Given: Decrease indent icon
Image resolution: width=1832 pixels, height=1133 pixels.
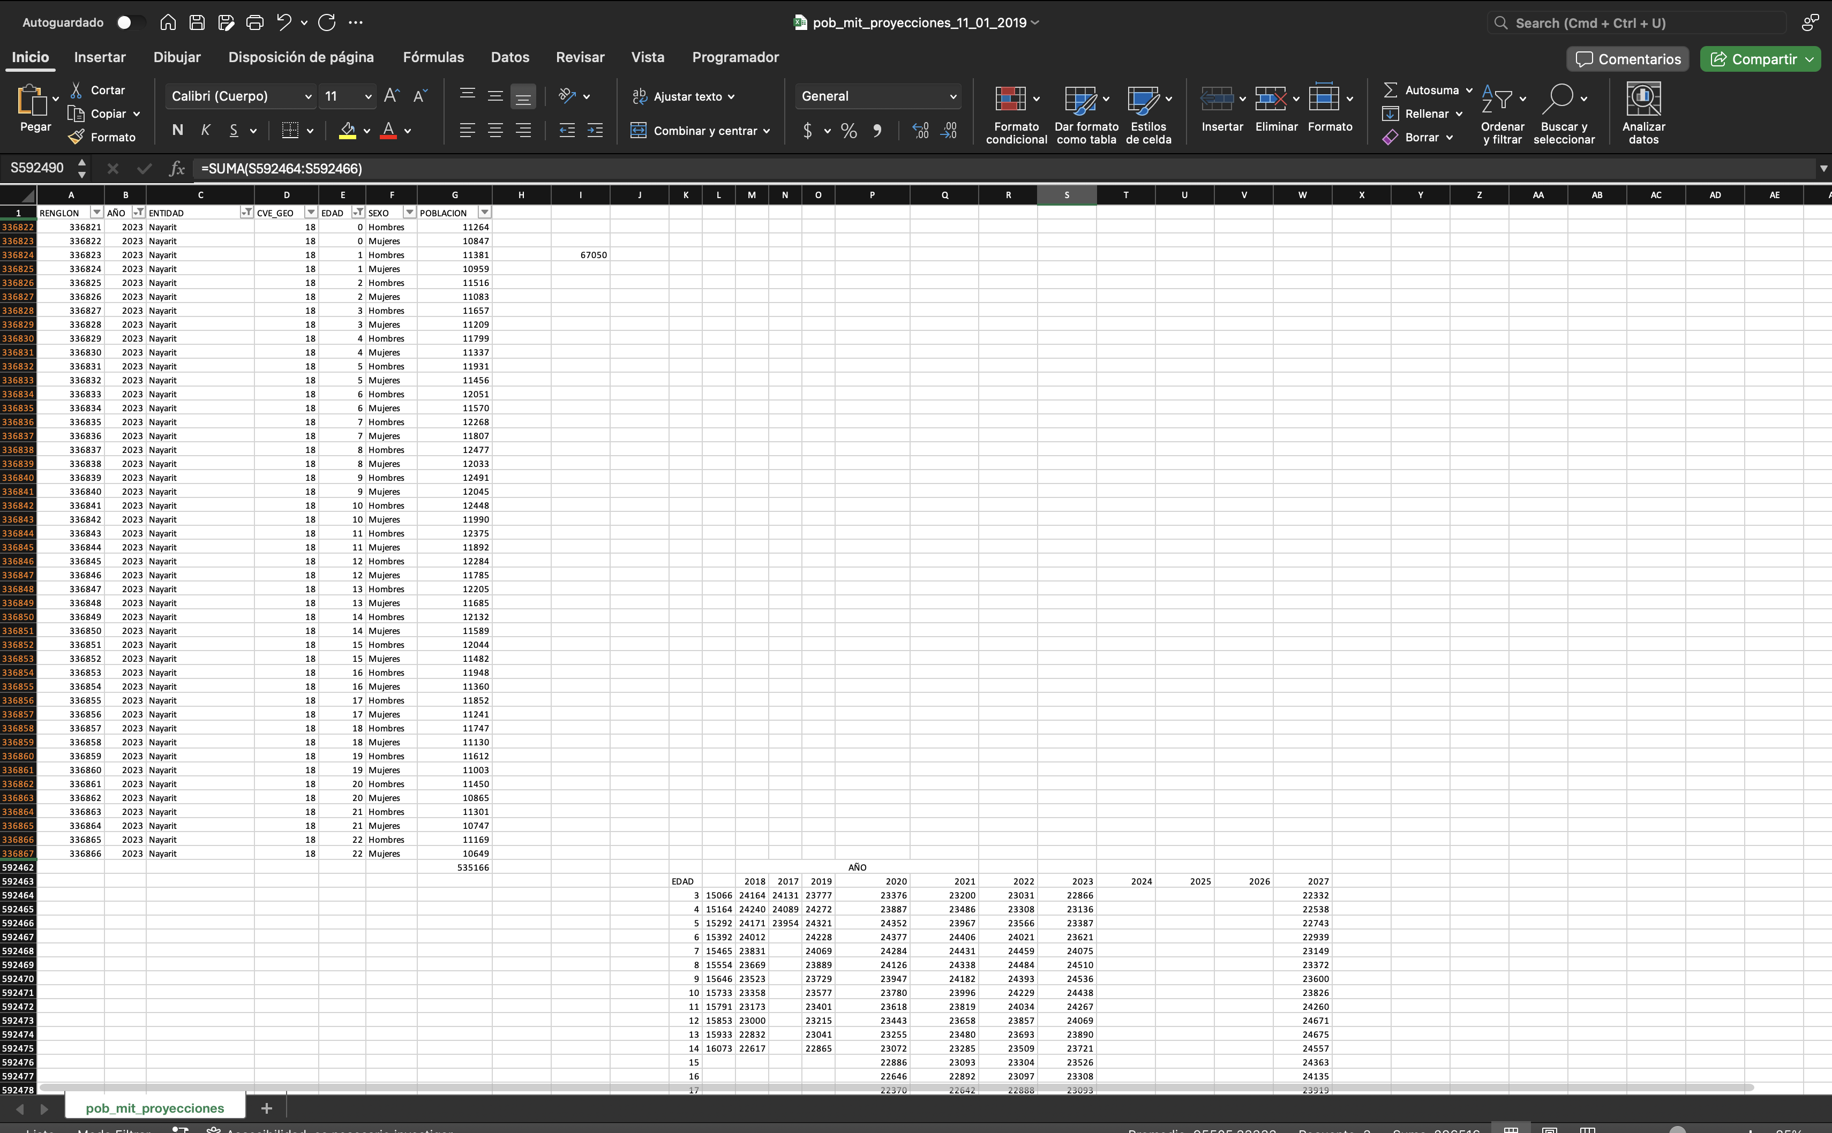Looking at the screenshot, I should pyautogui.click(x=567, y=131).
